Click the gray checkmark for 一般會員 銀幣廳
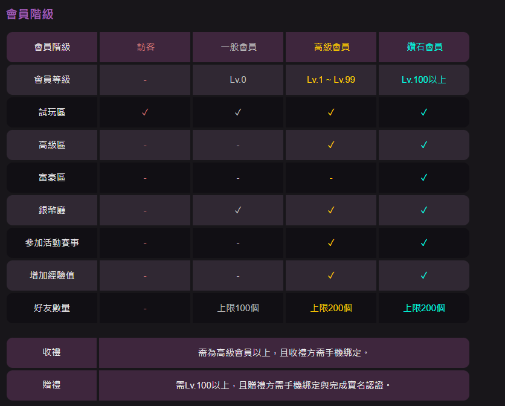This screenshot has height=406, width=505. pos(238,210)
